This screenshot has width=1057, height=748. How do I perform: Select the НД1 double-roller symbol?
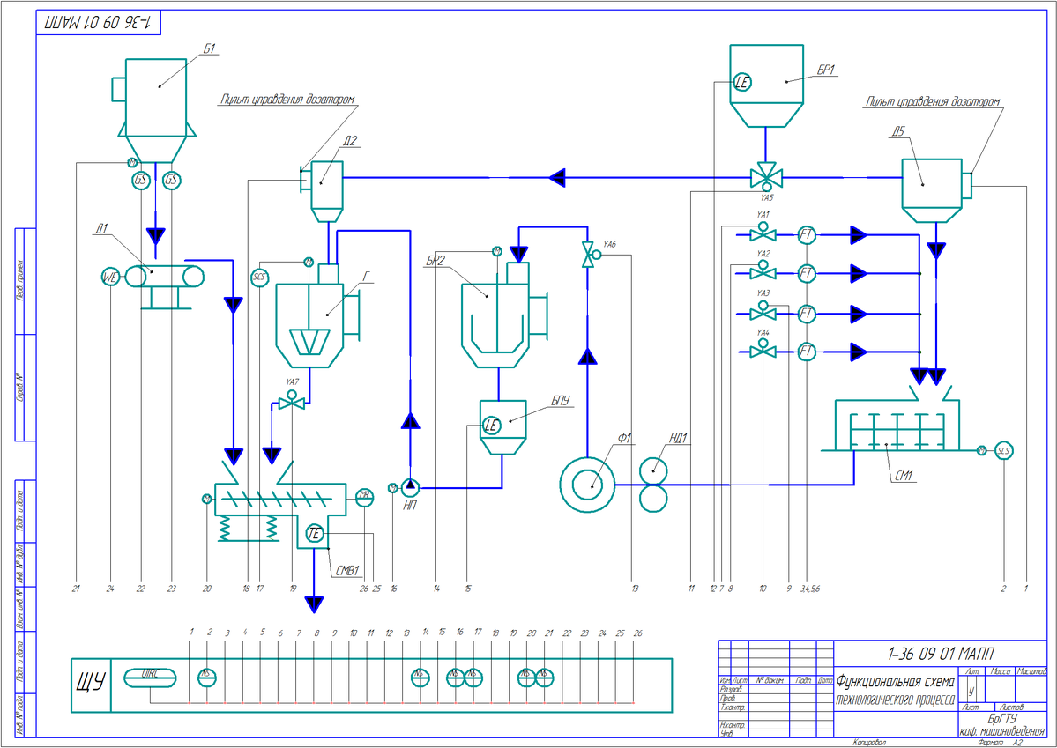[x=653, y=485]
